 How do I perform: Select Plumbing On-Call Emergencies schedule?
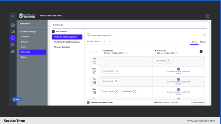click(67, 42)
